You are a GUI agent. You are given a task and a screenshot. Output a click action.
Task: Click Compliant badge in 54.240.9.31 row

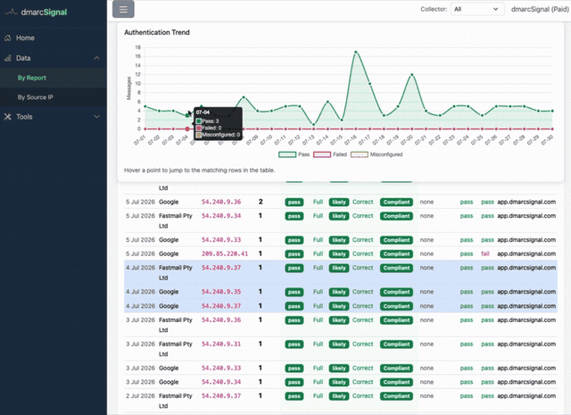396,344
